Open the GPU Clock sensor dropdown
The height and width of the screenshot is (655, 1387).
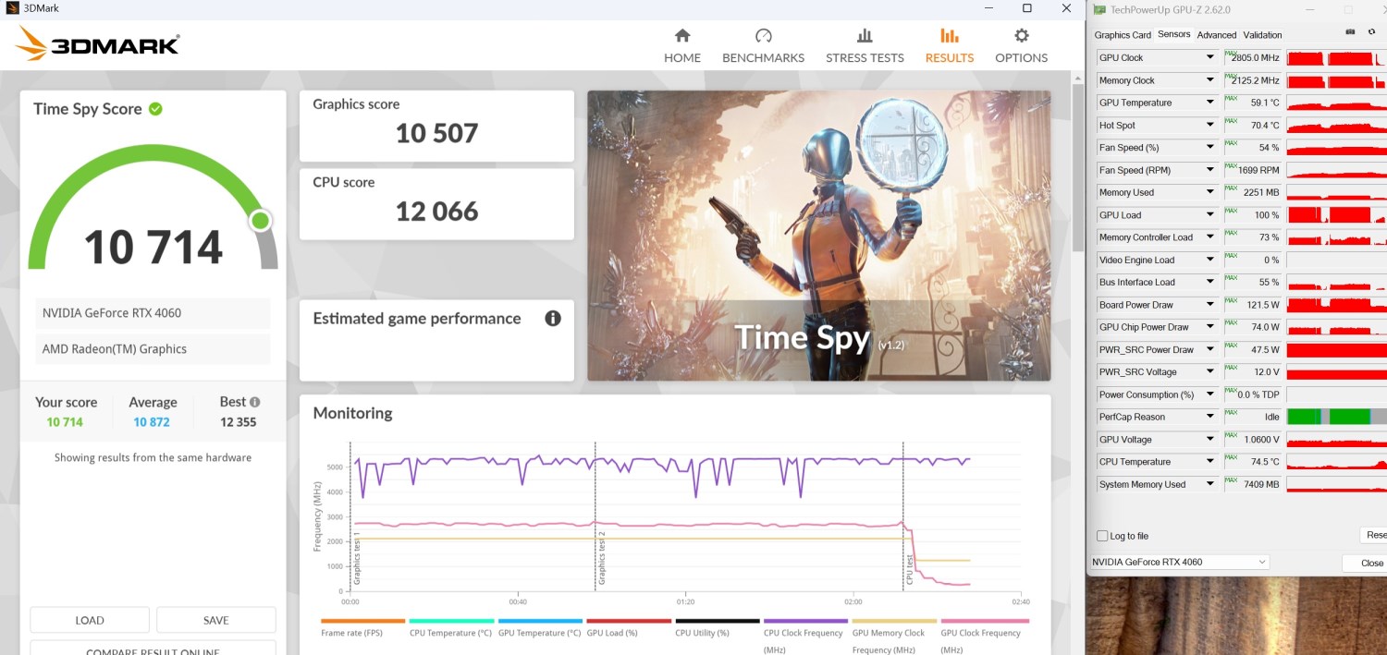point(1209,57)
